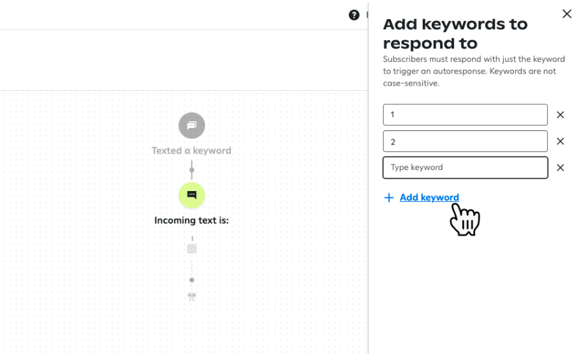This screenshot has width=585, height=354.
Task: Open the green Incoming text message node
Action: 192,195
